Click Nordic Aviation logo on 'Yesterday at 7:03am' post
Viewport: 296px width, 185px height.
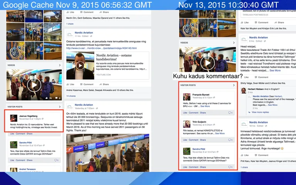pyautogui.click(x=70, y=106)
